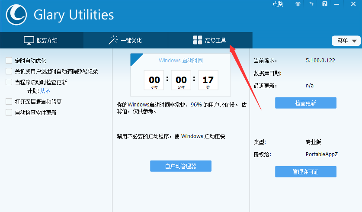Click the blue corner triangle on startup card
362x212 pixels.
tap(135, 58)
